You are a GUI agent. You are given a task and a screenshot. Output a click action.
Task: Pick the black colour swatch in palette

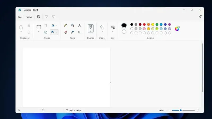pyautogui.click(x=132, y=24)
